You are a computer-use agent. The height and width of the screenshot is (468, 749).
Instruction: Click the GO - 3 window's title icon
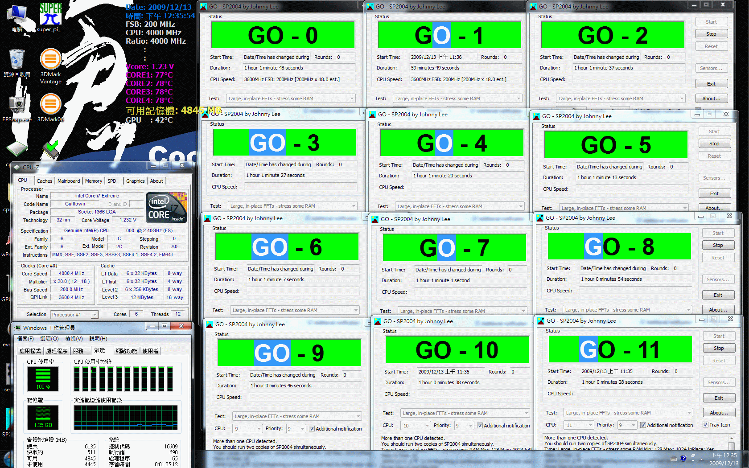205,114
